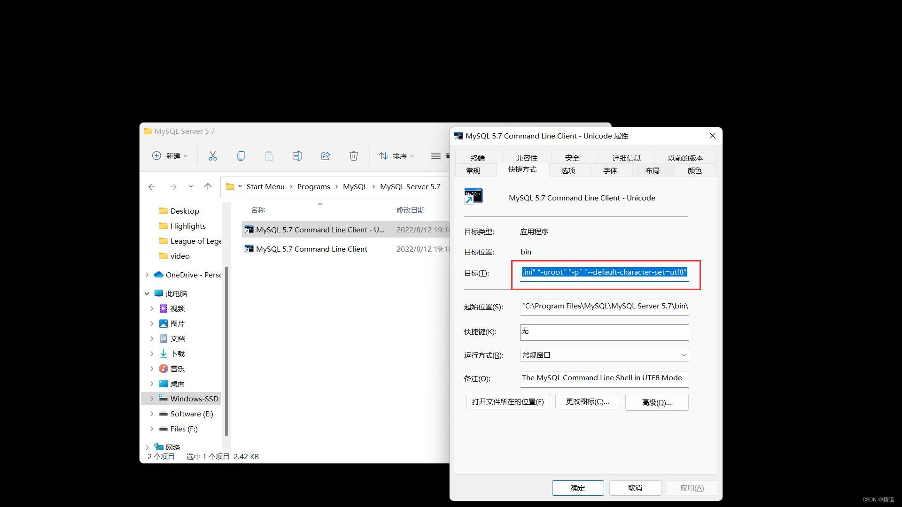Click the Delete trash icon
The width and height of the screenshot is (902, 507).
(353, 156)
